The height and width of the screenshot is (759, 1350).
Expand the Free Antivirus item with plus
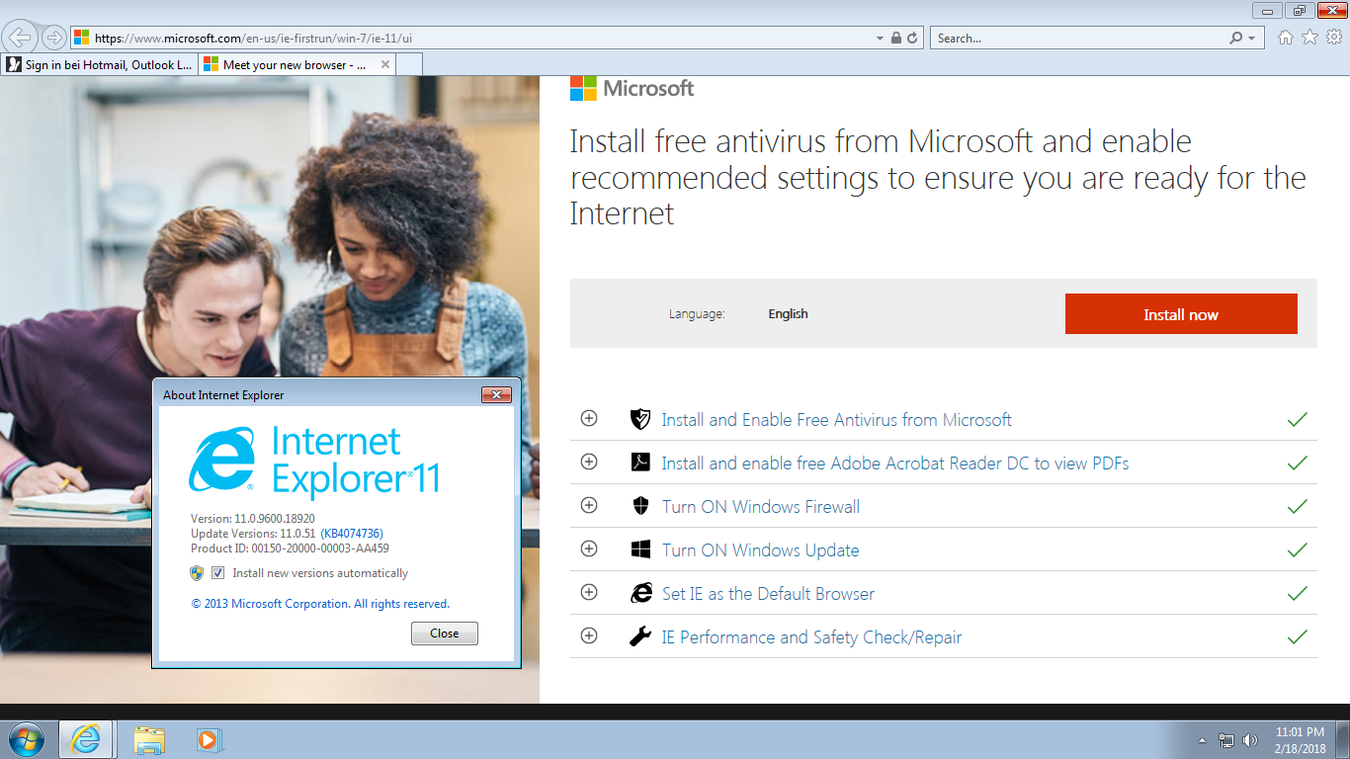(589, 418)
